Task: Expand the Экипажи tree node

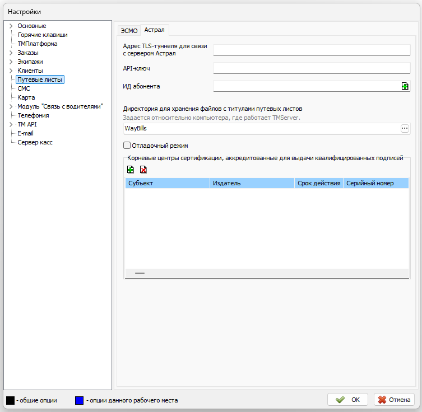Action: (11, 62)
